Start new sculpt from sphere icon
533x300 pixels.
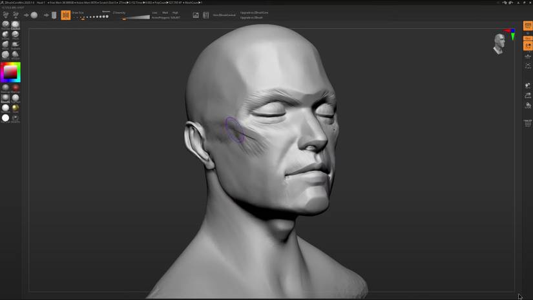tap(34, 15)
